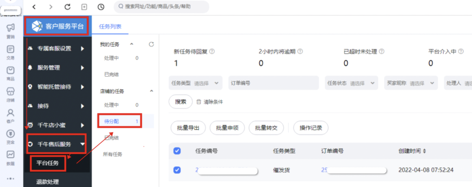Collapse 店铺的任务 section chevron
This screenshot has width=472, height=187.
coord(151,91)
